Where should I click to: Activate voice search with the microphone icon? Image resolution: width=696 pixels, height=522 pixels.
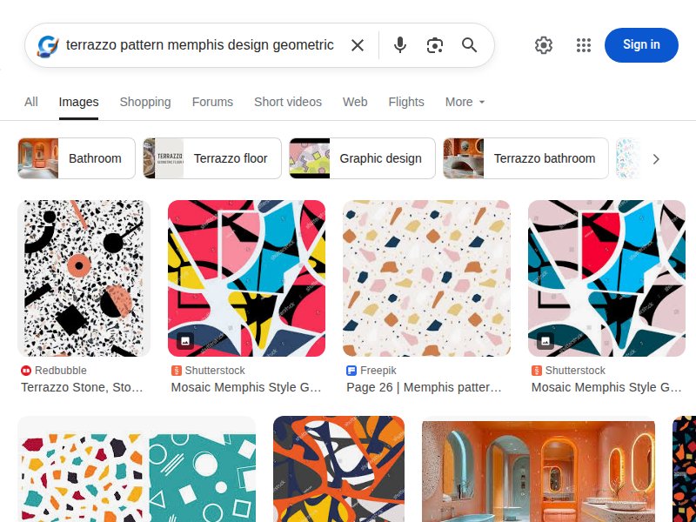(400, 45)
